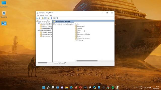Screen dimensions: 161x90
Task: Toggle the Show/Hide Console Tree toolbar icon
Action: tap(45, 18)
